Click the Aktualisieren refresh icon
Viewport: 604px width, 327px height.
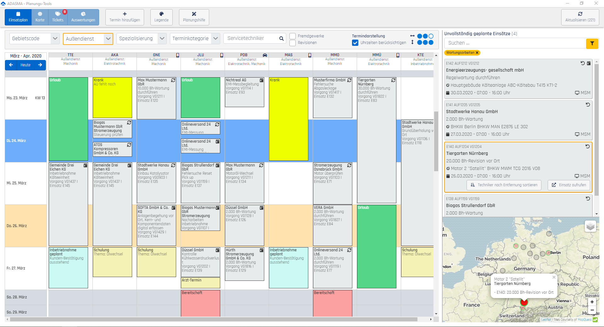(x=580, y=14)
